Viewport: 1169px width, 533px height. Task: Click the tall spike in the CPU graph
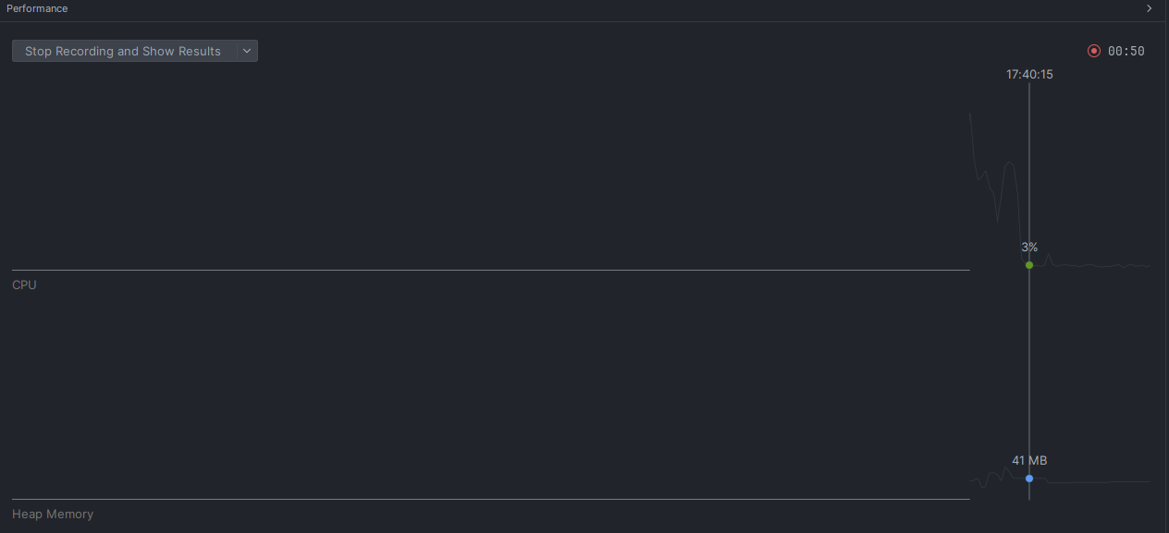tap(1010, 164)
